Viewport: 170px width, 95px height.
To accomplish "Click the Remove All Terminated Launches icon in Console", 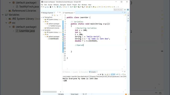I will [x=103, y=74].
